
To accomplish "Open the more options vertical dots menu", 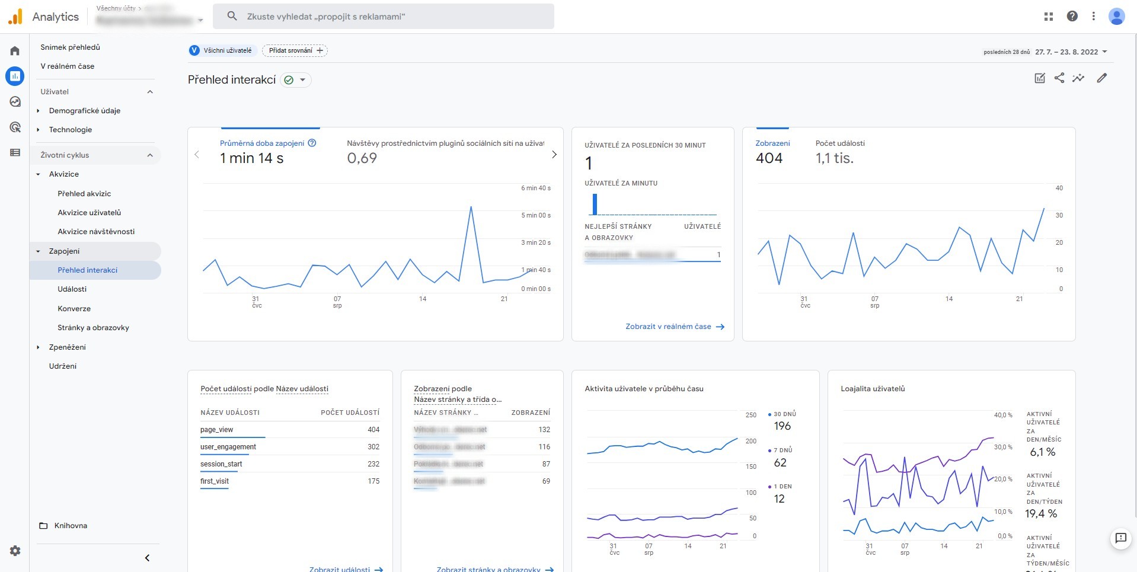I will tap(1093, 17).
